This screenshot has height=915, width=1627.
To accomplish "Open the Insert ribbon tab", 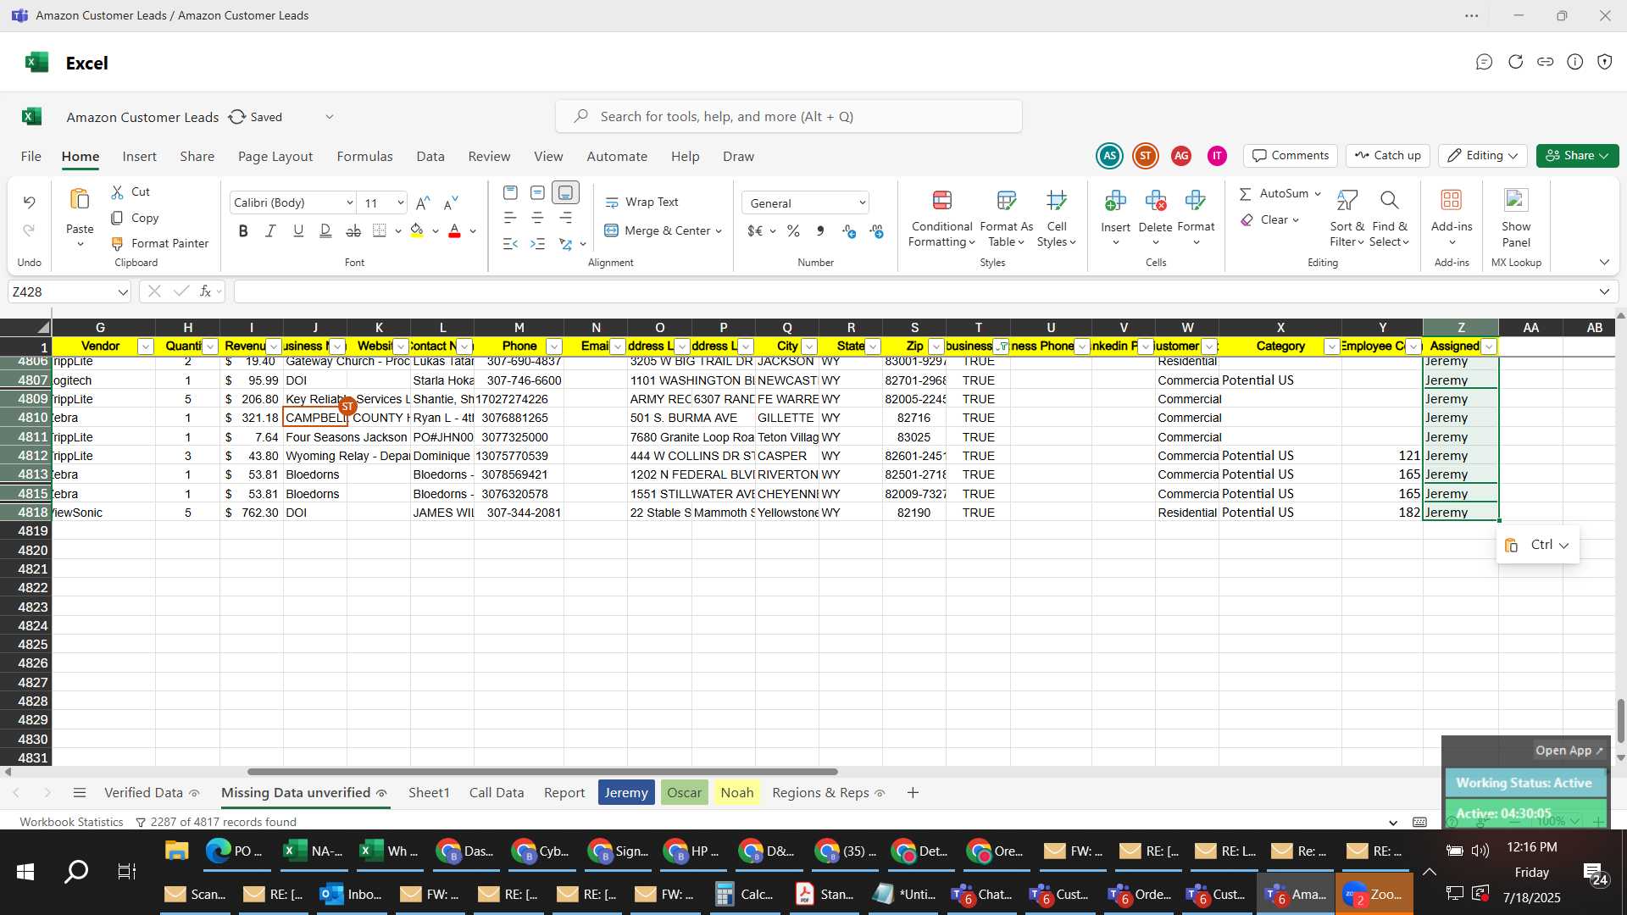I will [139, 157].
